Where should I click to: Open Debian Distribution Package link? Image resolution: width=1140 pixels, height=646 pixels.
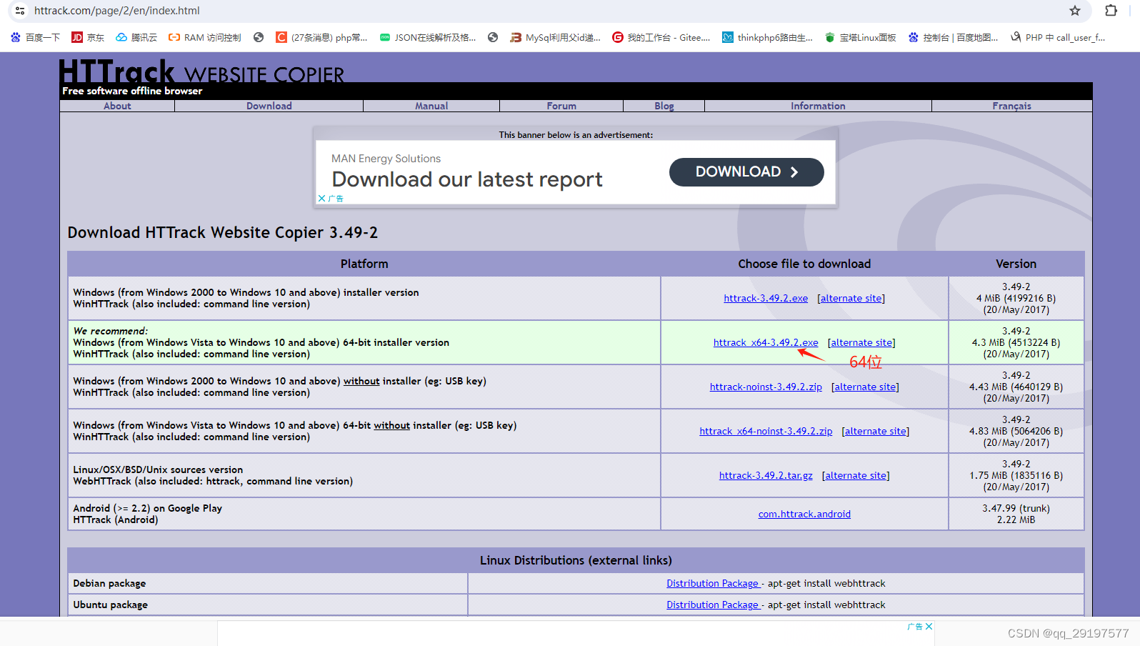pos(713,583)
